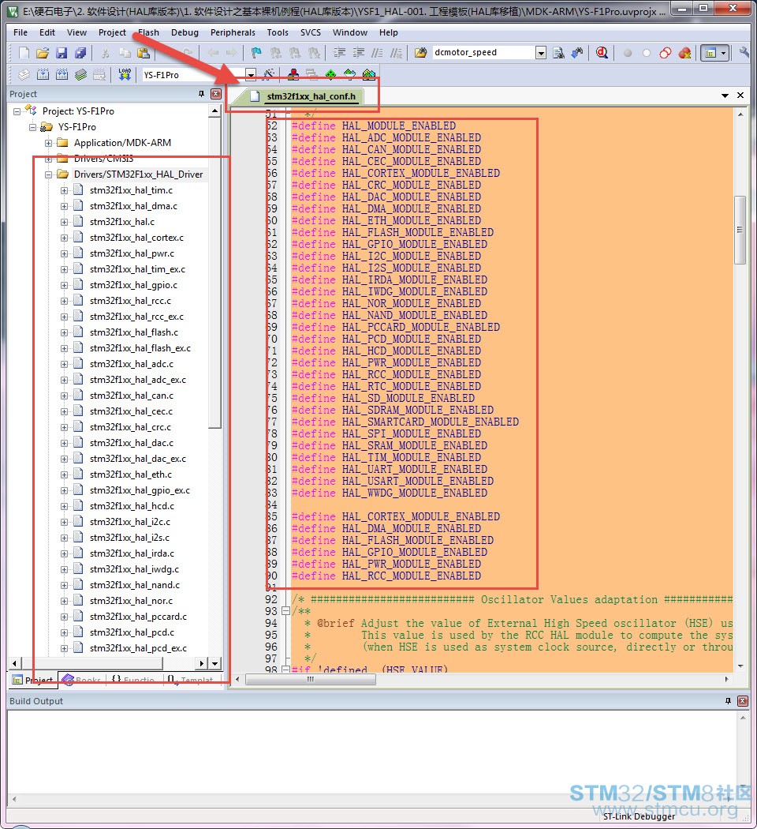Select stm32f1xx_hal_rcc.c in the project tree
The width and height of the screenshot is (757, 829).
(x=130, y=301)
